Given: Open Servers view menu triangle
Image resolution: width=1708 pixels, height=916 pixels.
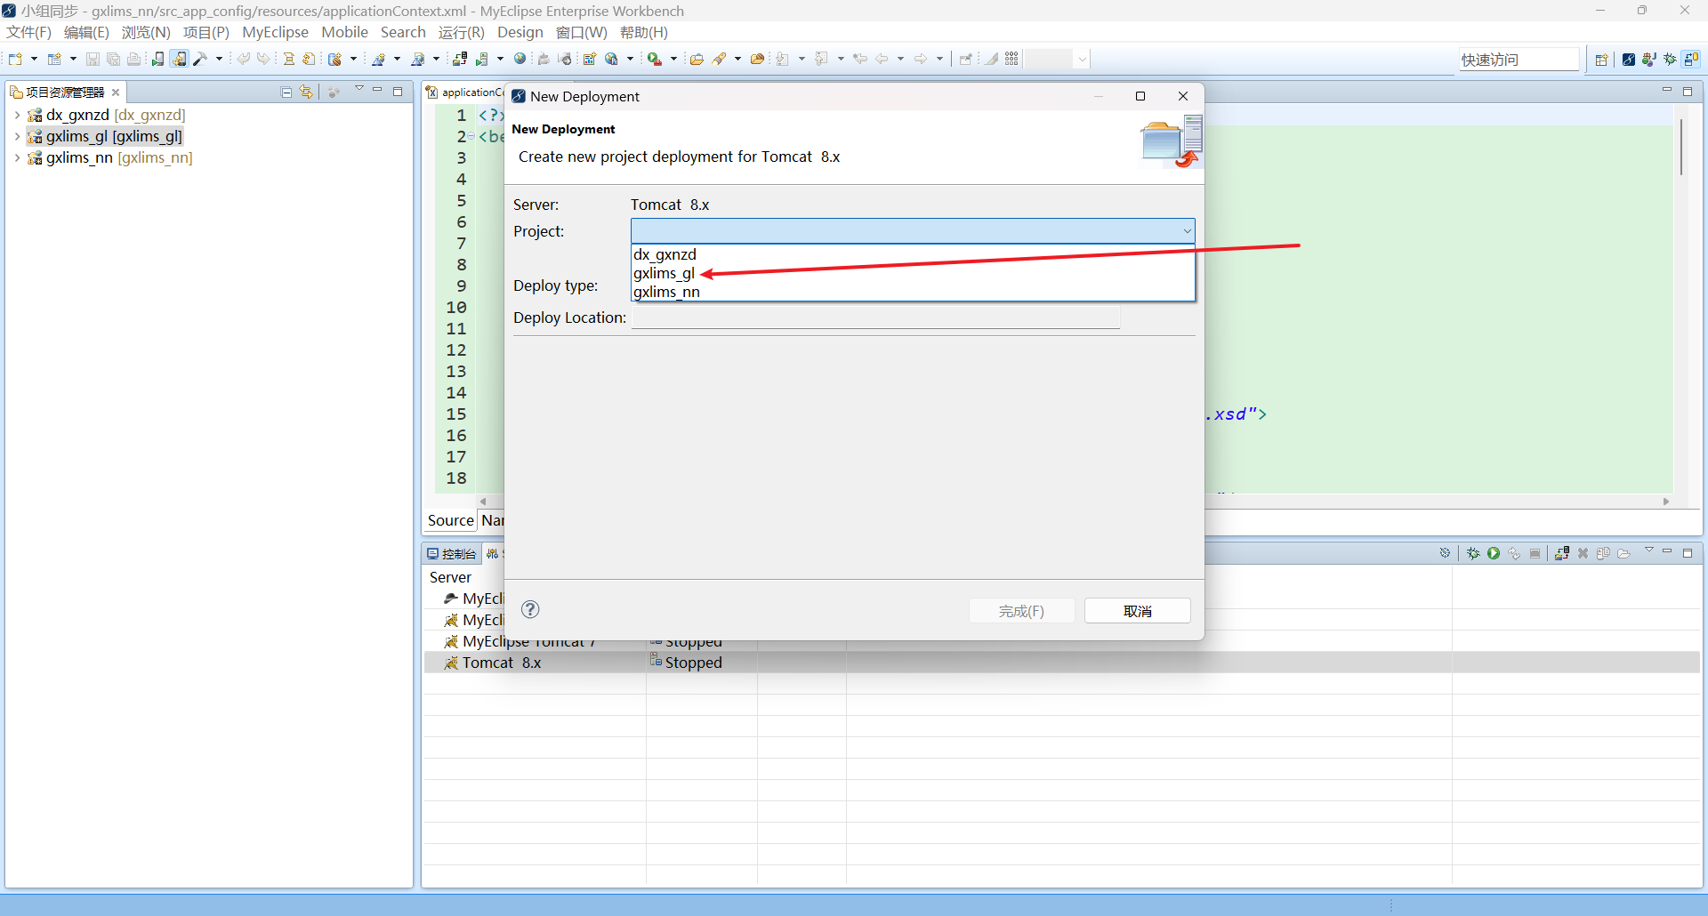Looking at the screenshot, I should [1648, 550].
